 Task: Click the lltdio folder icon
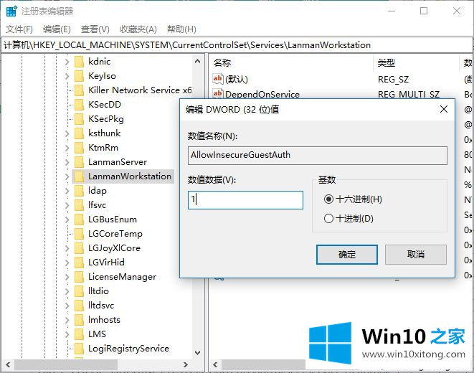pos(79,291)
